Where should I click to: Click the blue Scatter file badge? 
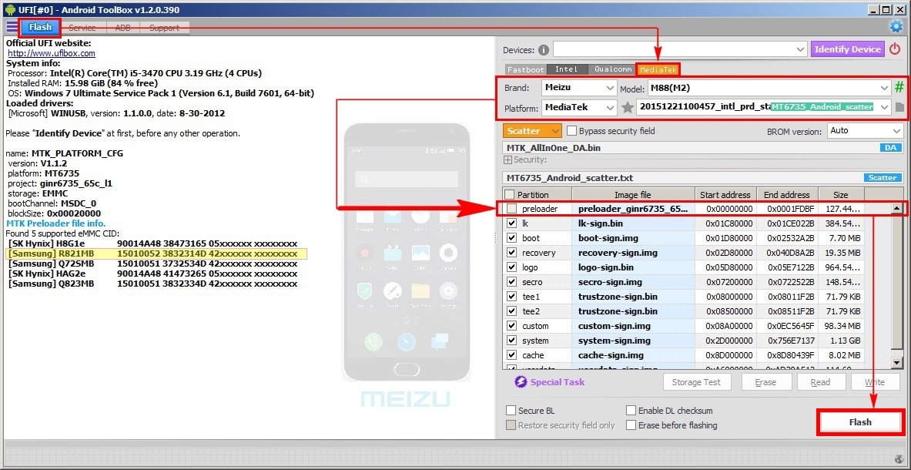[x=882, y=178]
